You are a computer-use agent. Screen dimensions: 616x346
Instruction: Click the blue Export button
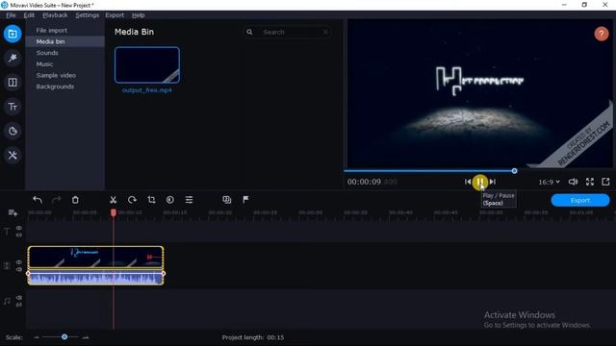[580, 201]
